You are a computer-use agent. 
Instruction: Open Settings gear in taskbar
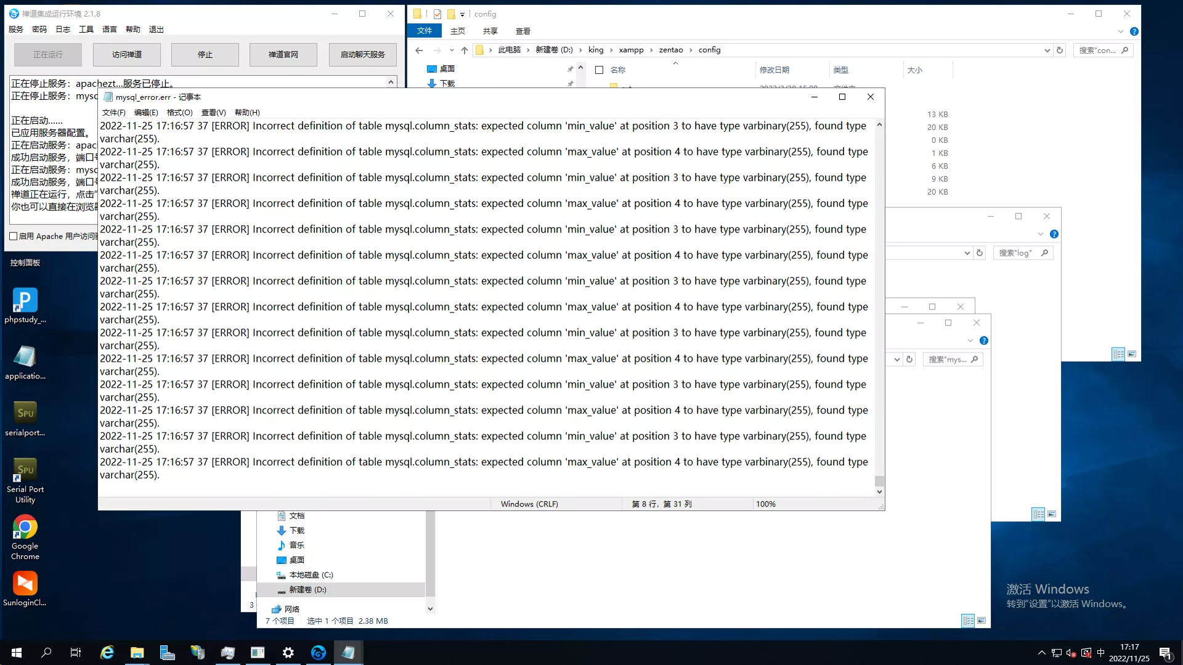click(x=288, y=653)
